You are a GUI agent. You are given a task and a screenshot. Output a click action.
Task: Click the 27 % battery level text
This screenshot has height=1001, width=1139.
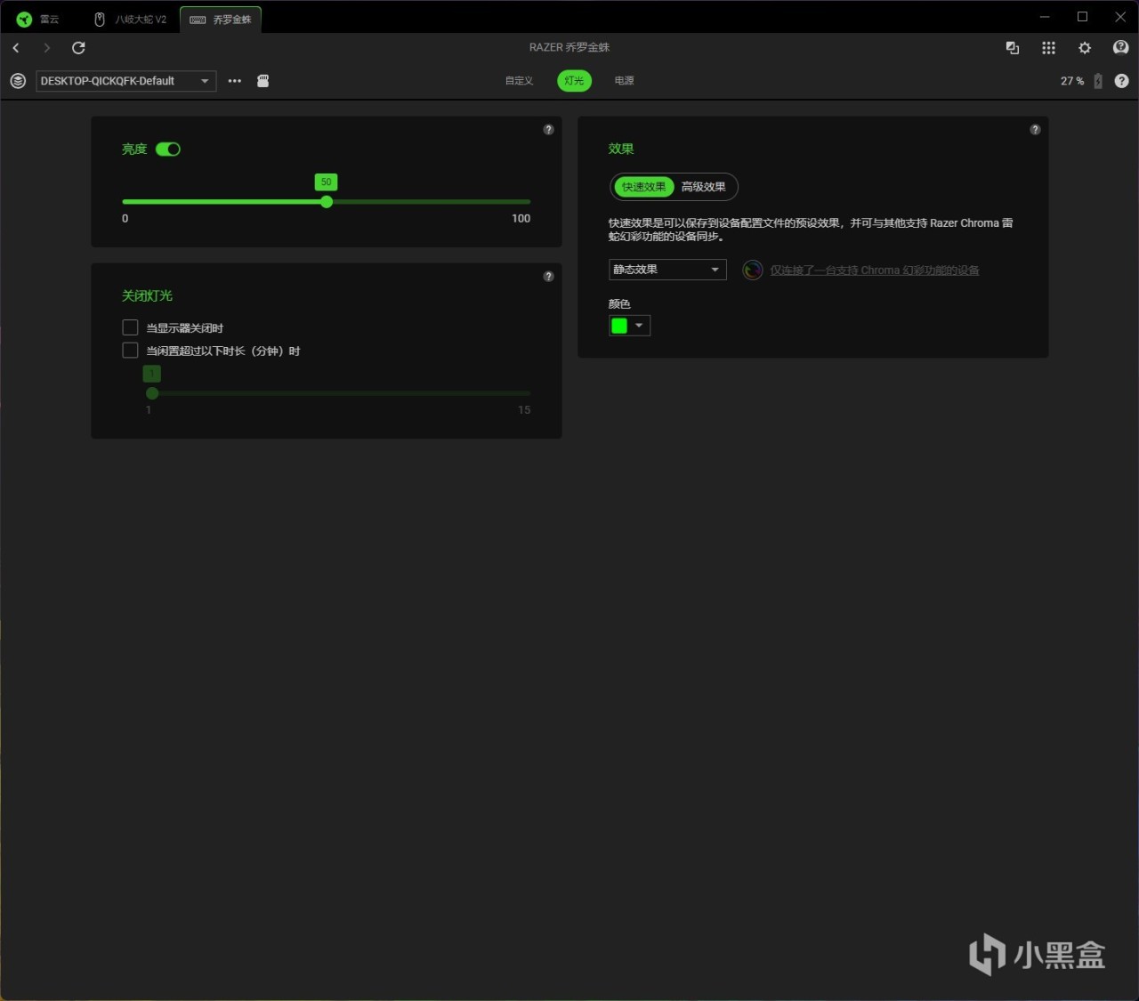[x=1072, y=81]
